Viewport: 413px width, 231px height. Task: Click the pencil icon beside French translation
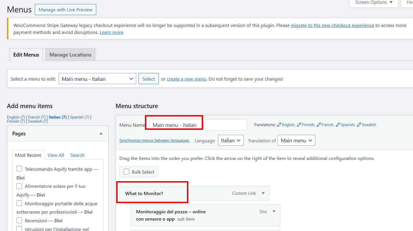click(x=319, y=125)
